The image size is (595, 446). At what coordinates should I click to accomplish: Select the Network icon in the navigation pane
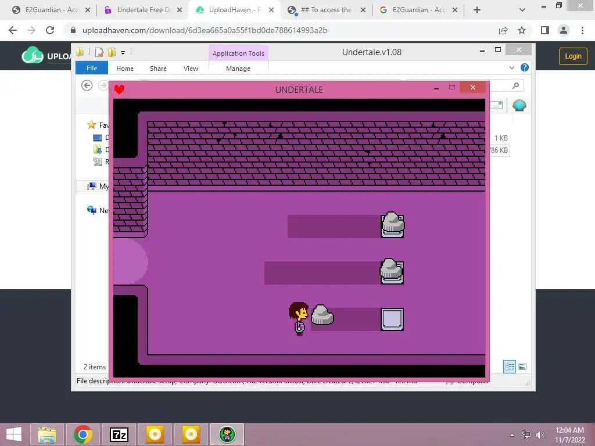point(91,210)
